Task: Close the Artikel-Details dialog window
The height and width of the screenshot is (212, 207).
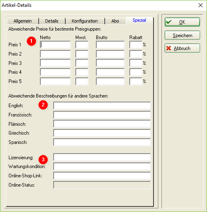Action: 201,5
